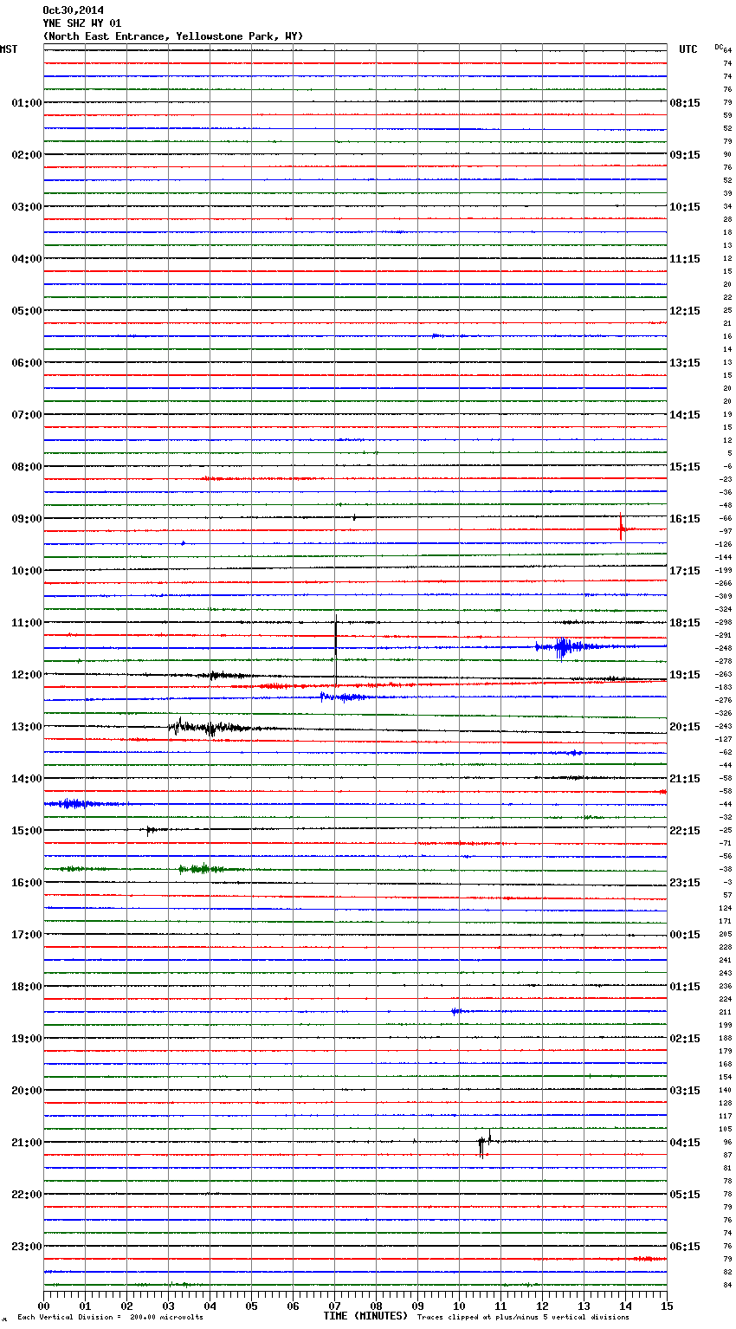Image resolution: width=736 pixels, height=1329 pixels.
Task: Click minute axis tick label '00' at bottom
Action: [x=43, y=1306]
